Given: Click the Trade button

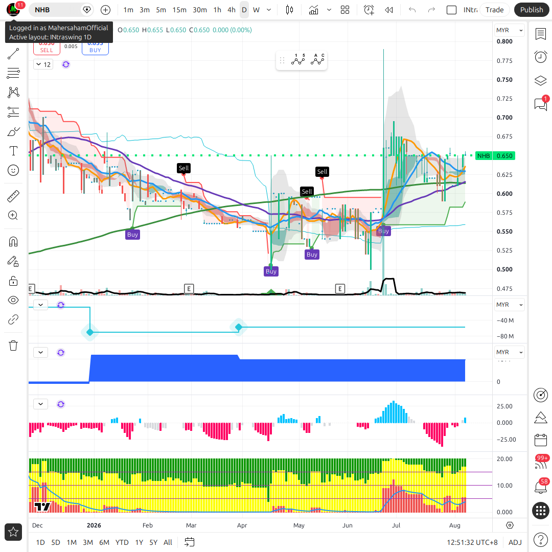Looking at the screenshot, I should coord(494,10).
